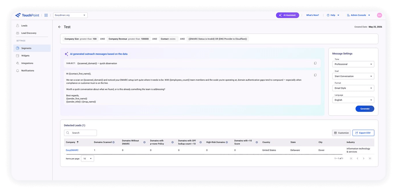
Task: Go to the last page of leads
Action: coord(370,158)
